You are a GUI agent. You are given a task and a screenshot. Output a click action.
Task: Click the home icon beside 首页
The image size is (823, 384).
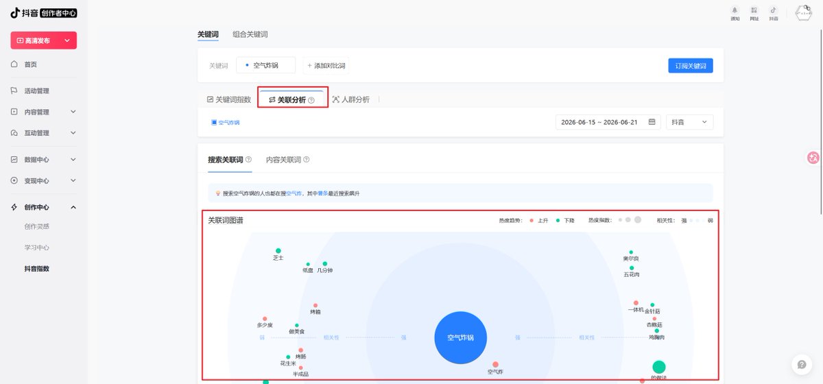click(14, 64)
